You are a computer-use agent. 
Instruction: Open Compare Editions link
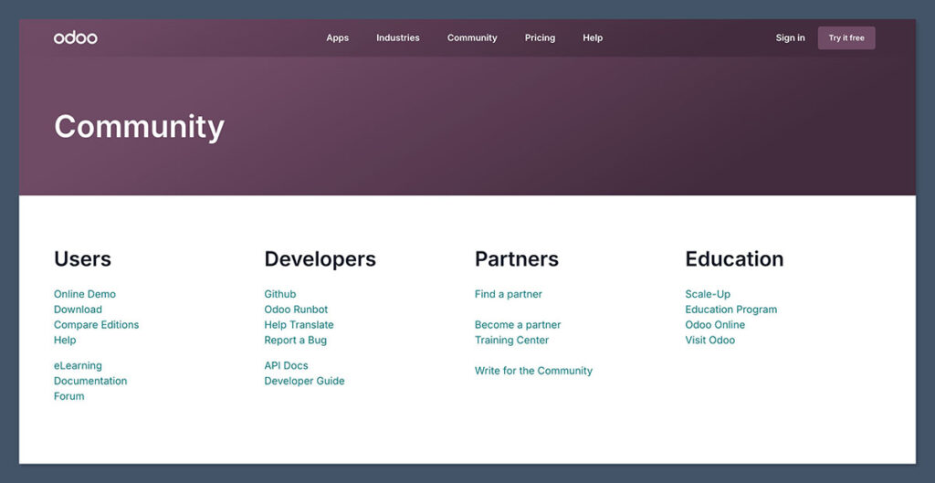(96, 325)
